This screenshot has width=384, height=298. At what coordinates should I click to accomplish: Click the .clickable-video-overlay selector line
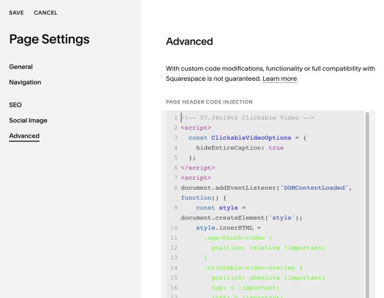click(x=253, y=268)
